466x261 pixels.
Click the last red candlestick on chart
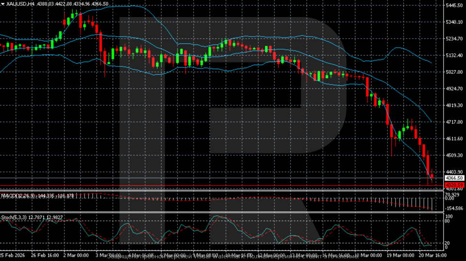point(433,176)
